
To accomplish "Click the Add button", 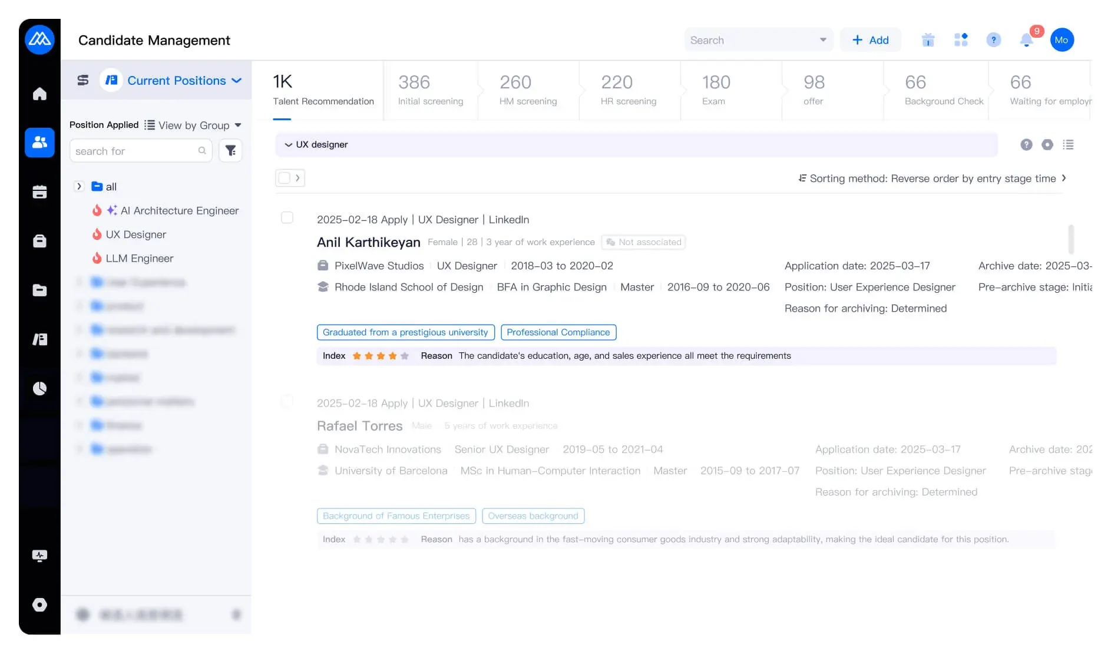I will point(870,40).
